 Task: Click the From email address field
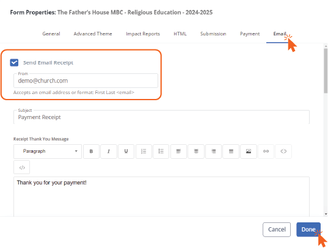click(86, 81)
